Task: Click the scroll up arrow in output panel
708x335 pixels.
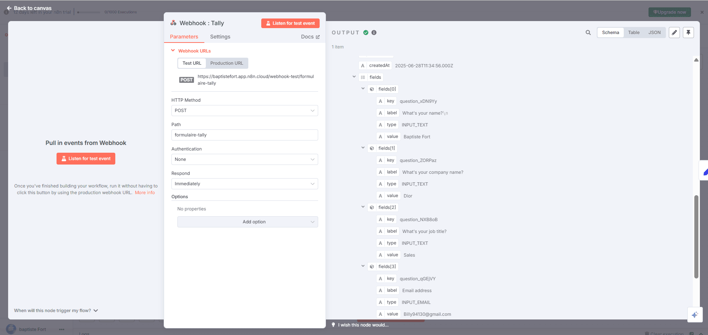Action: [696, 60]
